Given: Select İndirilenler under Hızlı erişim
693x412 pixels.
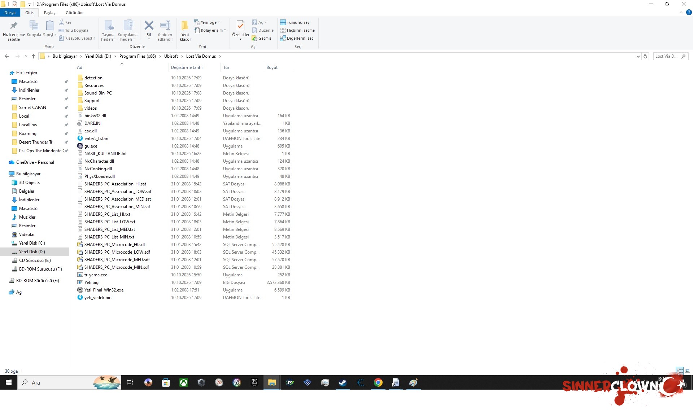Looking at the screenshot, I should tap(29, 90).
